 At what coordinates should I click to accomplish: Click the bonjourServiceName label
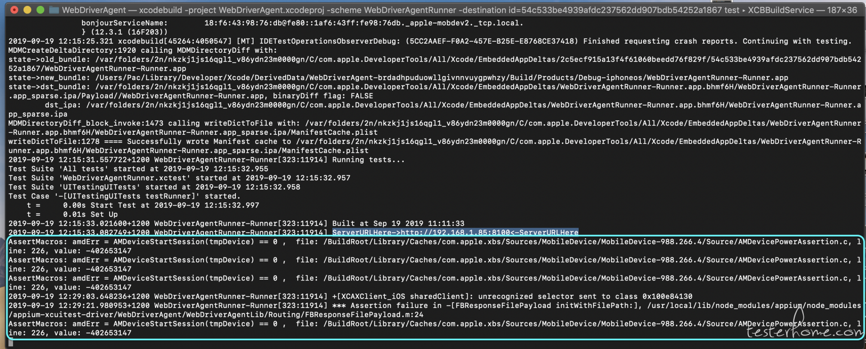[124, 23]
